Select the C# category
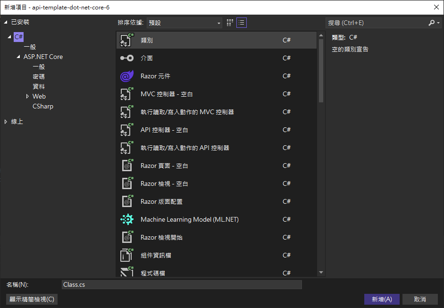 tap(19, 37)
